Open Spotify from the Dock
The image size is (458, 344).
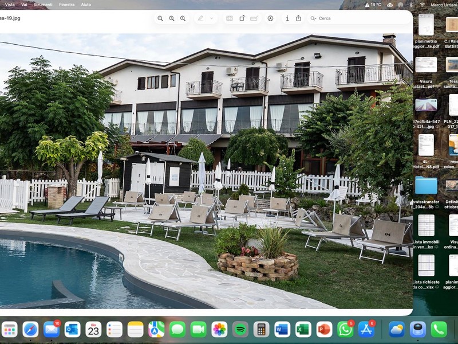click(240, 329)
